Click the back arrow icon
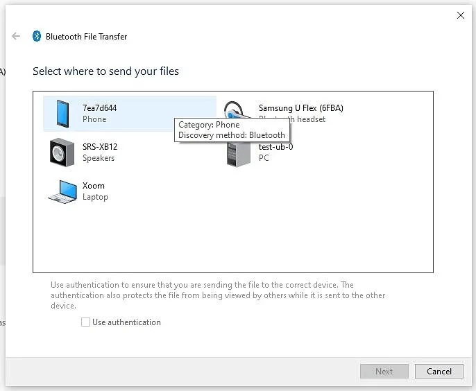The height and width of the screenshot is (391, 476). tap(16, 37)
